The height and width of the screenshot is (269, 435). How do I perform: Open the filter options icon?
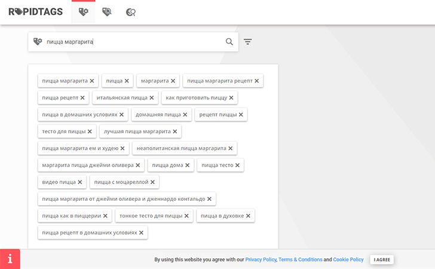point(248,42)
